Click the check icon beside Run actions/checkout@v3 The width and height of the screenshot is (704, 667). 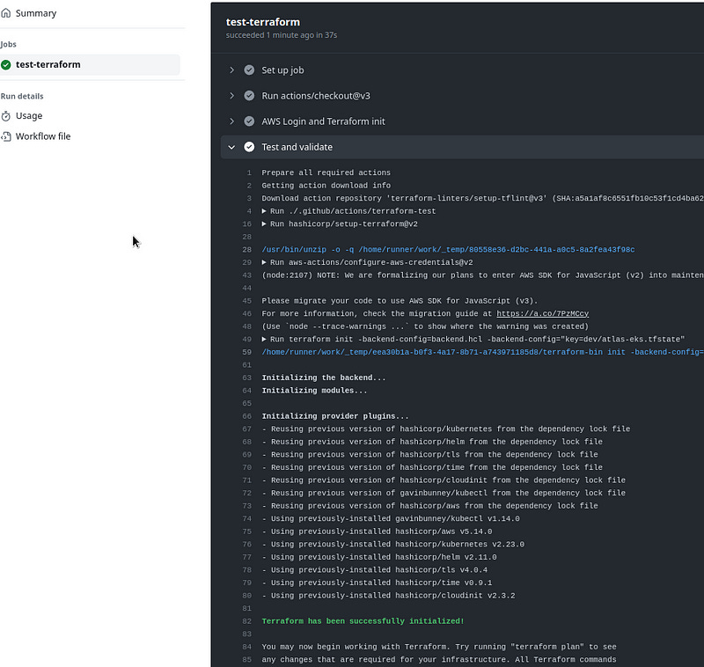pyautogui.click(x=249, y=96)
